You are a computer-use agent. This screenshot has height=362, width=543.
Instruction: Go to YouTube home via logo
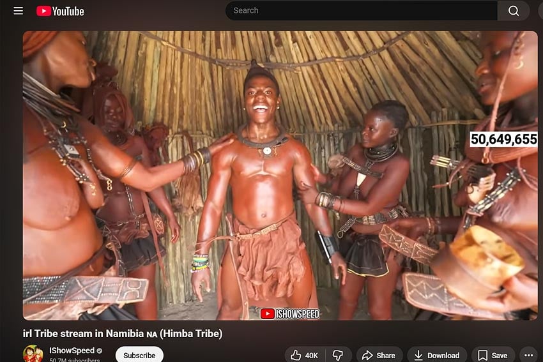coord(60,11)
